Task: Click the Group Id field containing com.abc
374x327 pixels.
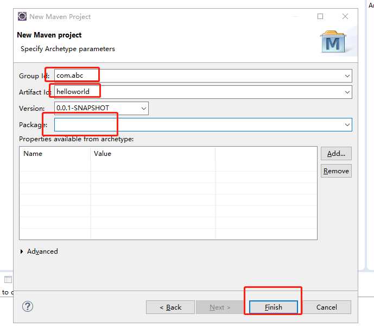Action: (203, 76)
